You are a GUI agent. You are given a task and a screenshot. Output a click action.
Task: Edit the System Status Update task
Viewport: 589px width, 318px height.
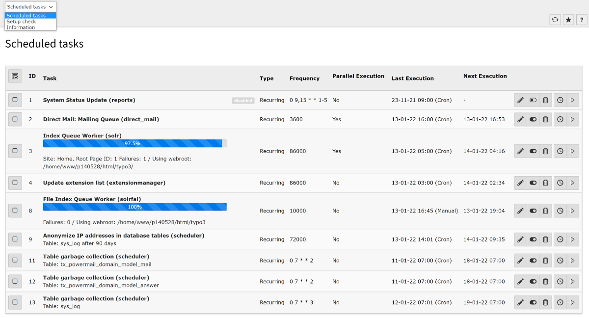point(520,100)
